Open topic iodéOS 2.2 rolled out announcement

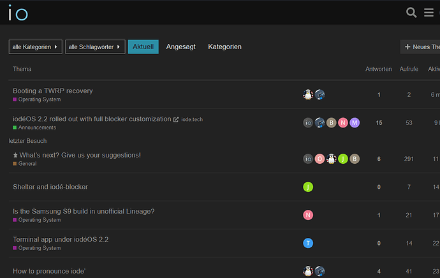coord(92,119)
